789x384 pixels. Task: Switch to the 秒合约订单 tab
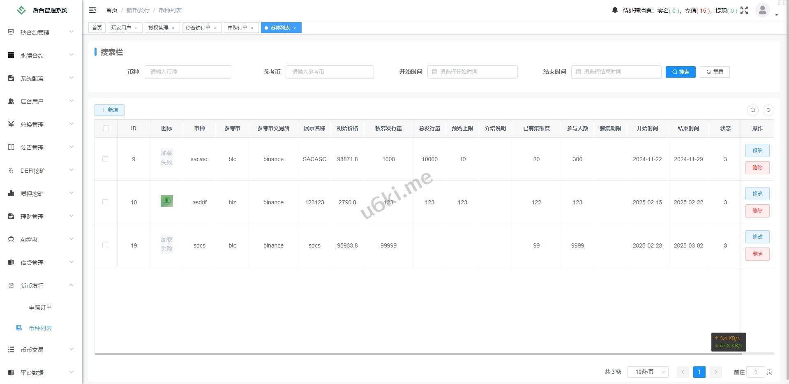198,28
